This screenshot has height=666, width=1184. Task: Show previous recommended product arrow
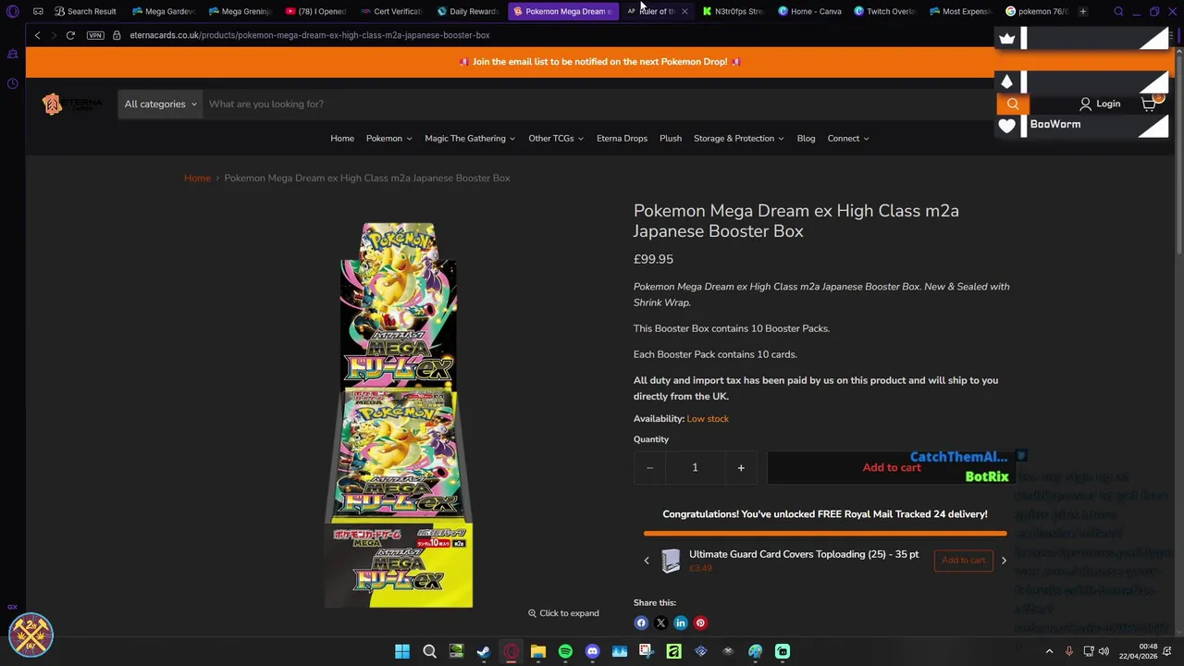647,561
